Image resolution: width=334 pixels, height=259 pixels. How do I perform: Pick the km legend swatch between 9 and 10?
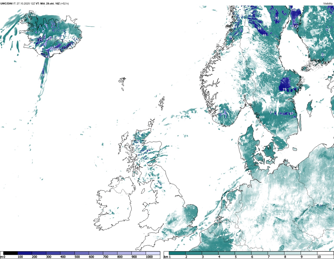click(x=309, y=253)
